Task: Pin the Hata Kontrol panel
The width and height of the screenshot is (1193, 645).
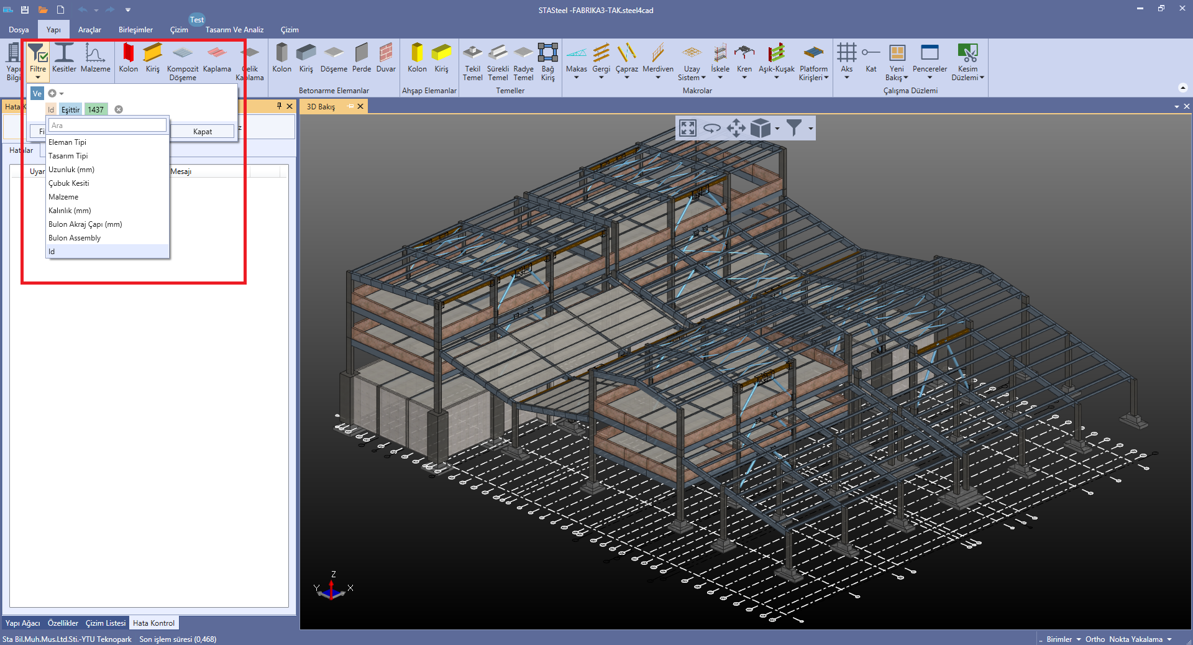Action: (279, 106)
